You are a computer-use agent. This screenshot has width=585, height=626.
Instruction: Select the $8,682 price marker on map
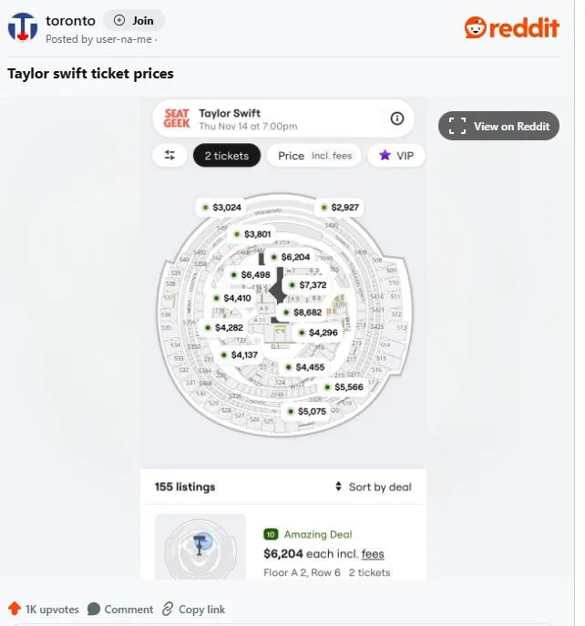tap(303, 313)
